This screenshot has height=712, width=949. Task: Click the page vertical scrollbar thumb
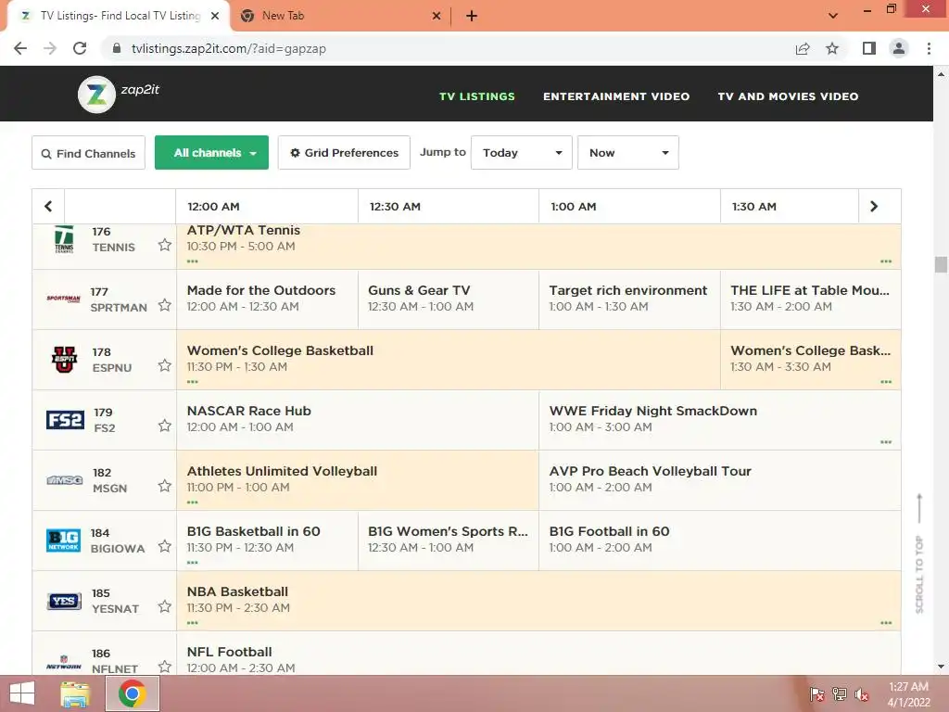pyautogui.click(x=941, y=264)
